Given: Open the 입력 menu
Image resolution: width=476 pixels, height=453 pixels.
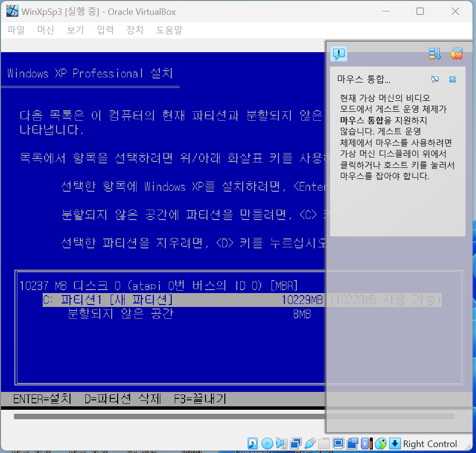Looking at the screenshot, I should pyautogui.click(x=105, y=30).
